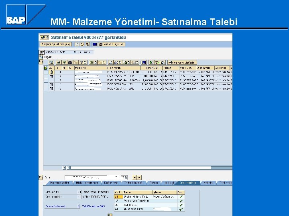Viewport: 289px width, 216px height.
Task: Select the row selector of item 4
Action: coord(46,84)
